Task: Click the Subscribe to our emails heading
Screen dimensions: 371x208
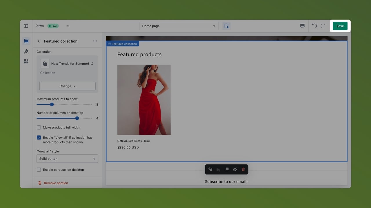Action: pyautogui.click(x=227, y=182)
